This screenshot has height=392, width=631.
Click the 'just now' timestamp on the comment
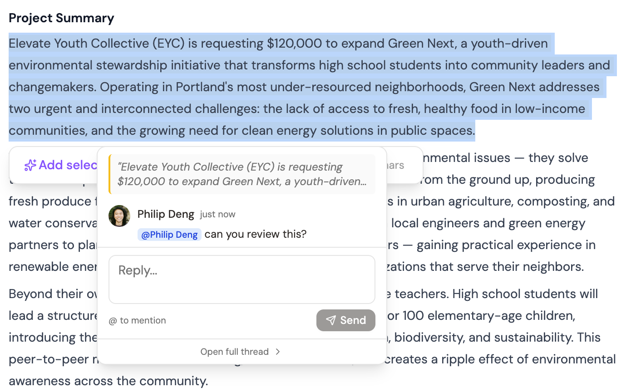click(217, 214)
